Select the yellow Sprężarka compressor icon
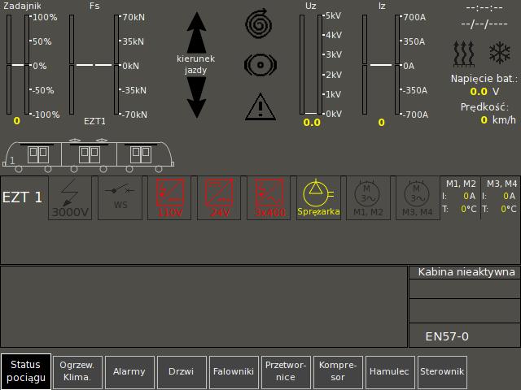The height and width of the screenshot is (390, 521). tap(318, 198)
